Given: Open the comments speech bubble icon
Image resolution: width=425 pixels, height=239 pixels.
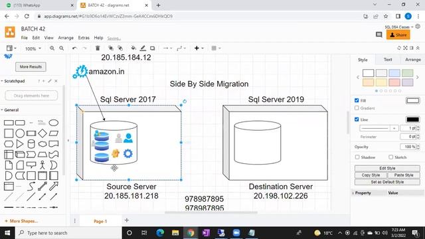Looking at the screenshot, I should [379, 35].
